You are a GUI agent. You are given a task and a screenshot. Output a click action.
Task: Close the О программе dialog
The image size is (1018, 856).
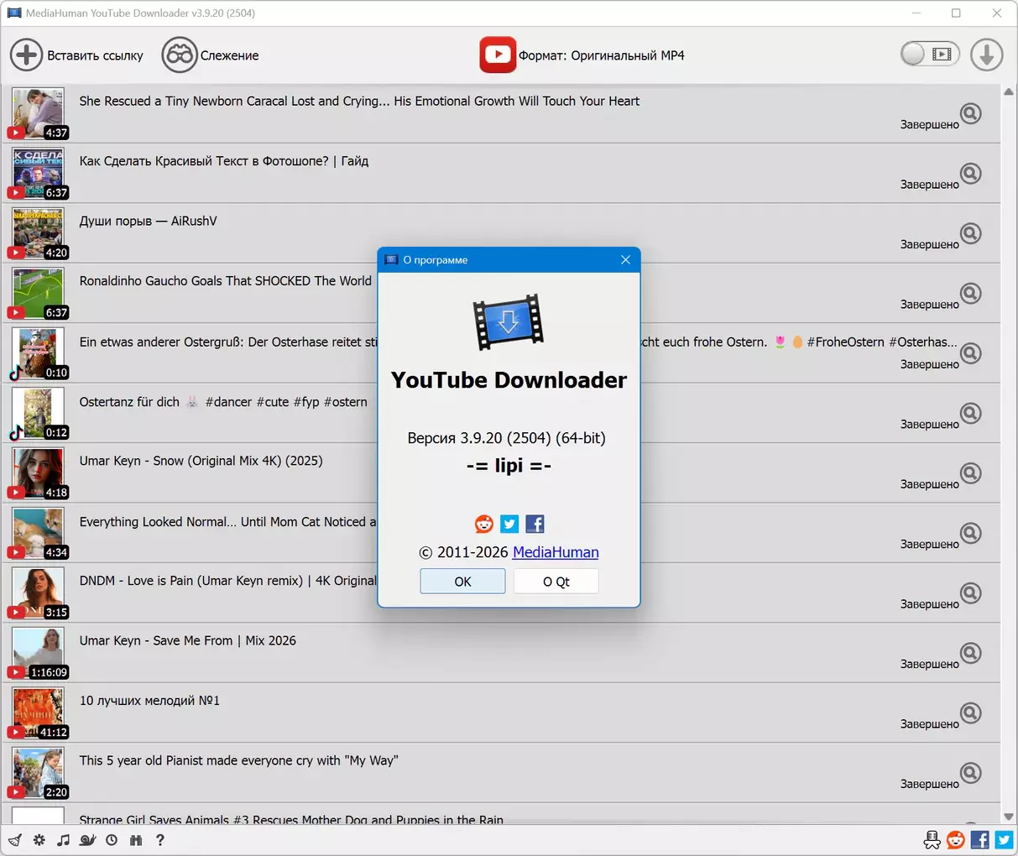[x=625, y=260]
